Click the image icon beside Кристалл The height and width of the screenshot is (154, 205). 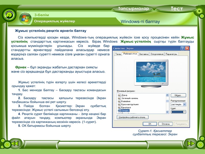119,108
